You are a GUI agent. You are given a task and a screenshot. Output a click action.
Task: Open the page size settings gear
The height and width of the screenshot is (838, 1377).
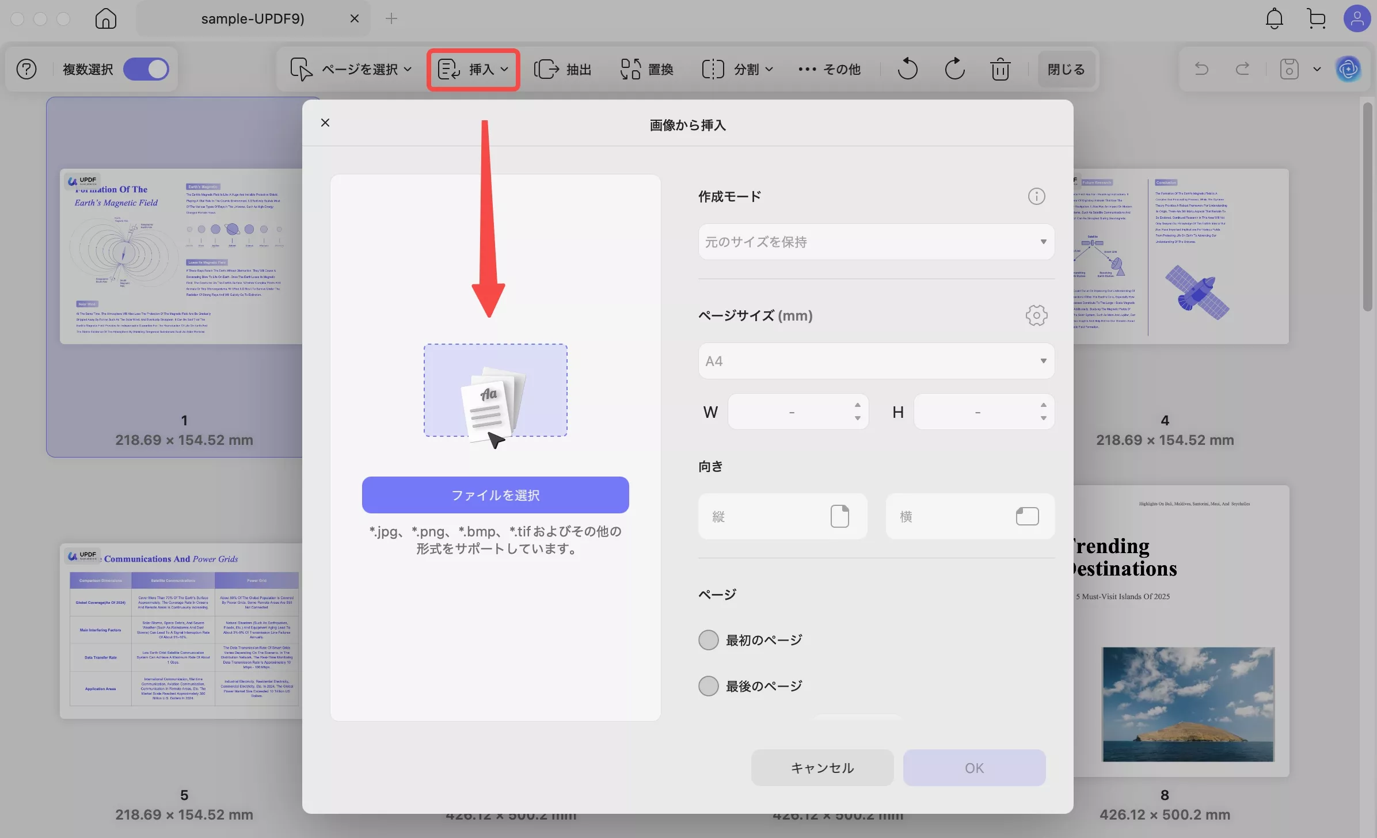click(x=1036, y=315)
